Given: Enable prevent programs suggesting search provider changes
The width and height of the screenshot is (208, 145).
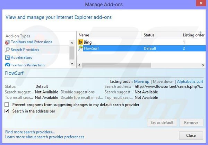Looking at the screenshot, I should [x=7, y=105].
